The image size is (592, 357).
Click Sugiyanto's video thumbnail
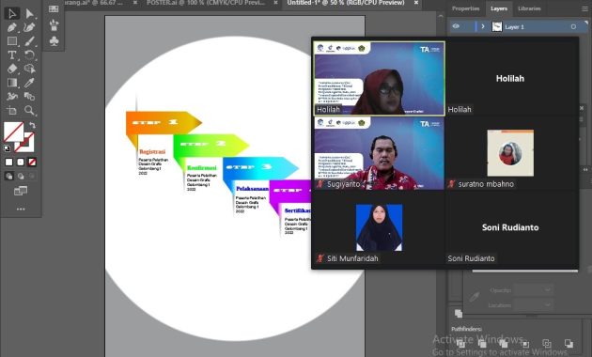tap(379, 153)
